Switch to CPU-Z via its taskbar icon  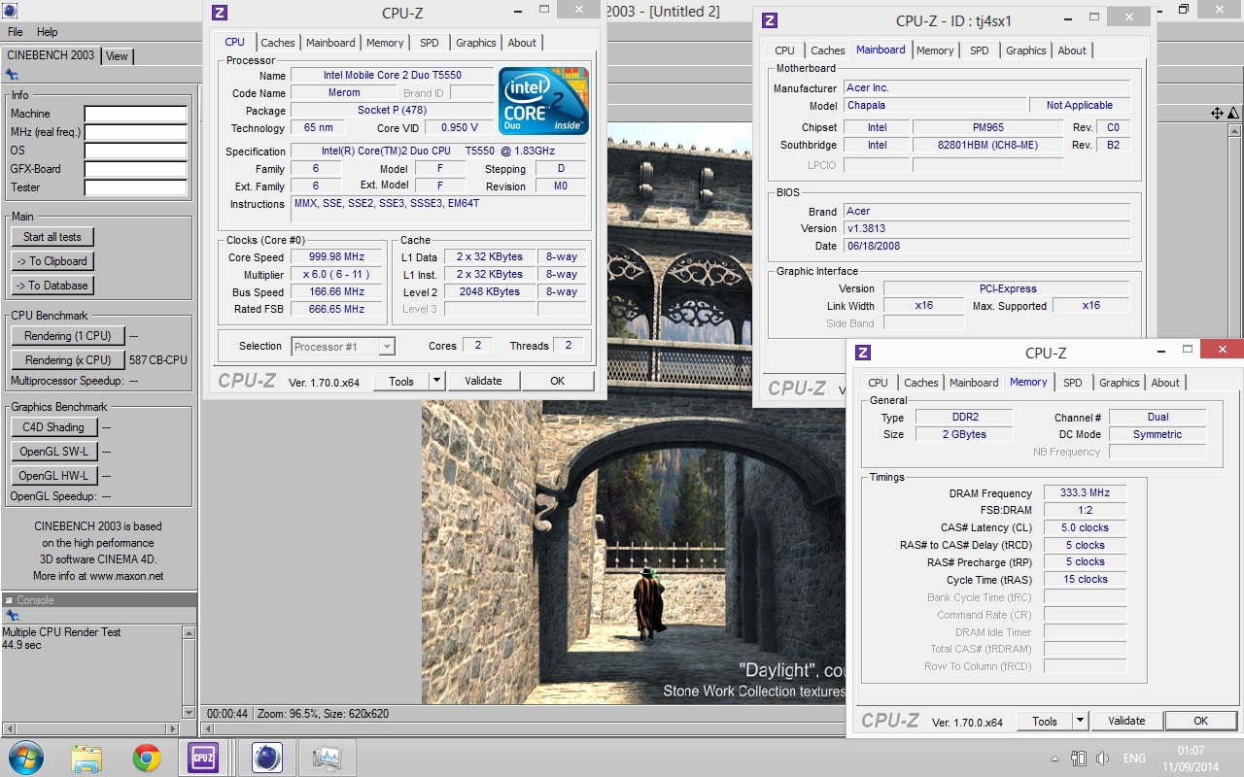click(x=203, y=758)
